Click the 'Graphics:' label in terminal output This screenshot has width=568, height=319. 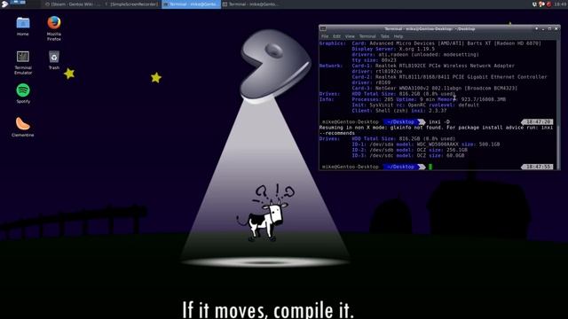point(332,43)
